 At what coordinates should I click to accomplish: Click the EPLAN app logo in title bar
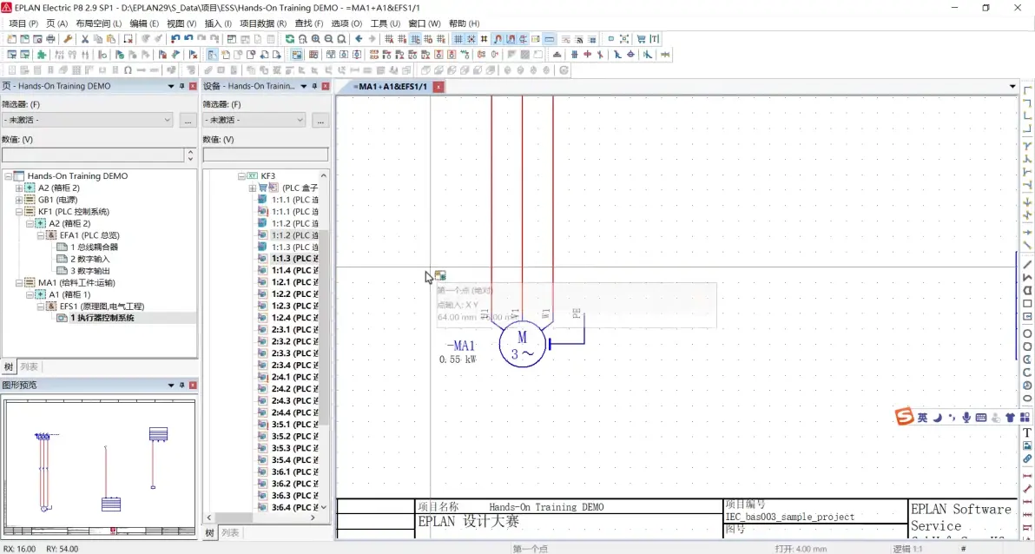pos(7,7)
